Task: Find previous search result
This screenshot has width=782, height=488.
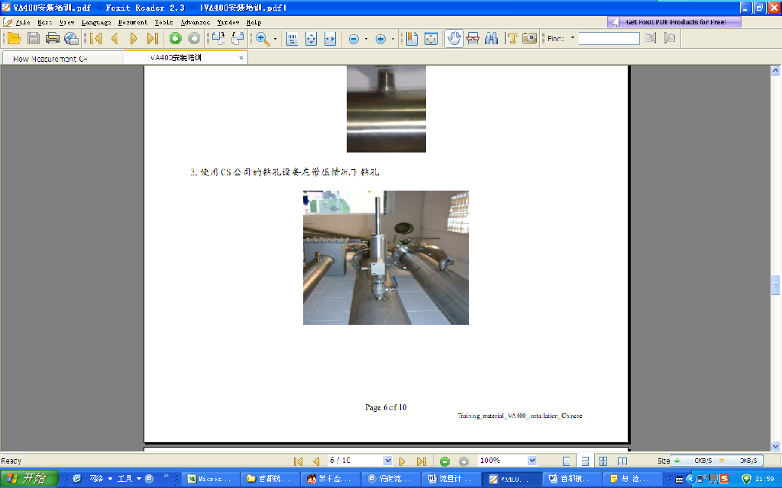Action: click(x=651, y=38)
